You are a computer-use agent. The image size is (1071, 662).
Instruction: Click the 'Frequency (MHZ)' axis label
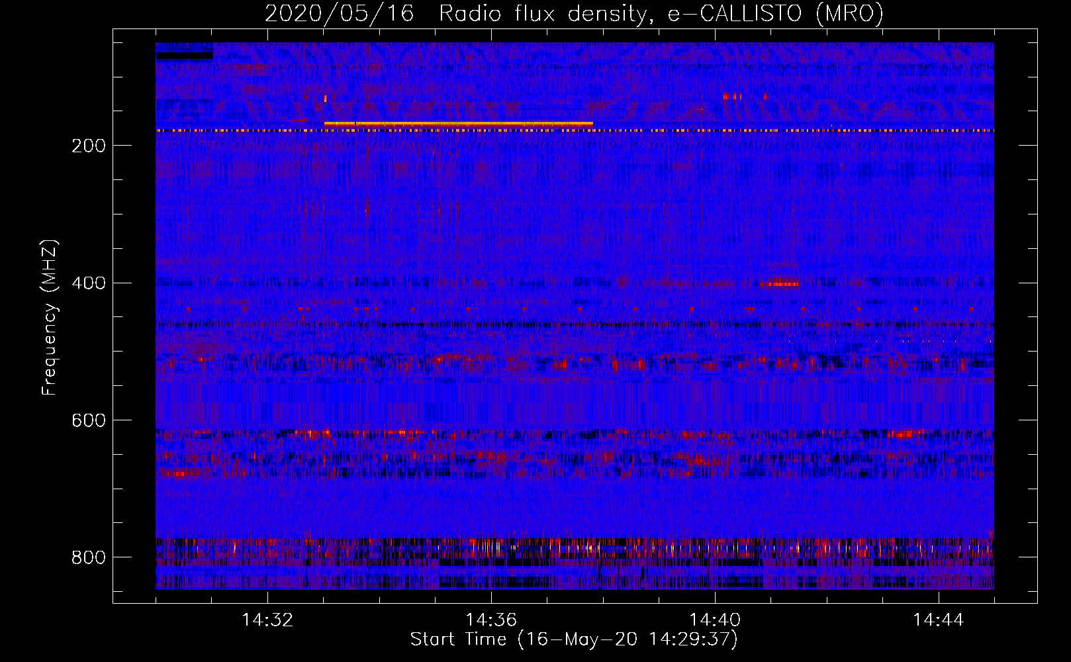point(50,317)
